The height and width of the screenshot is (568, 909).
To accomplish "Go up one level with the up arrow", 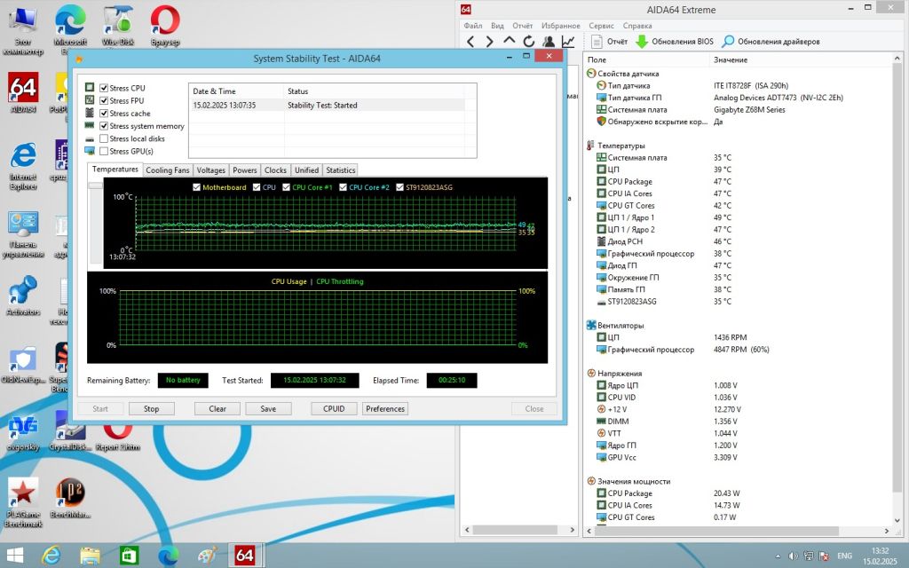I will coord(509,41).
